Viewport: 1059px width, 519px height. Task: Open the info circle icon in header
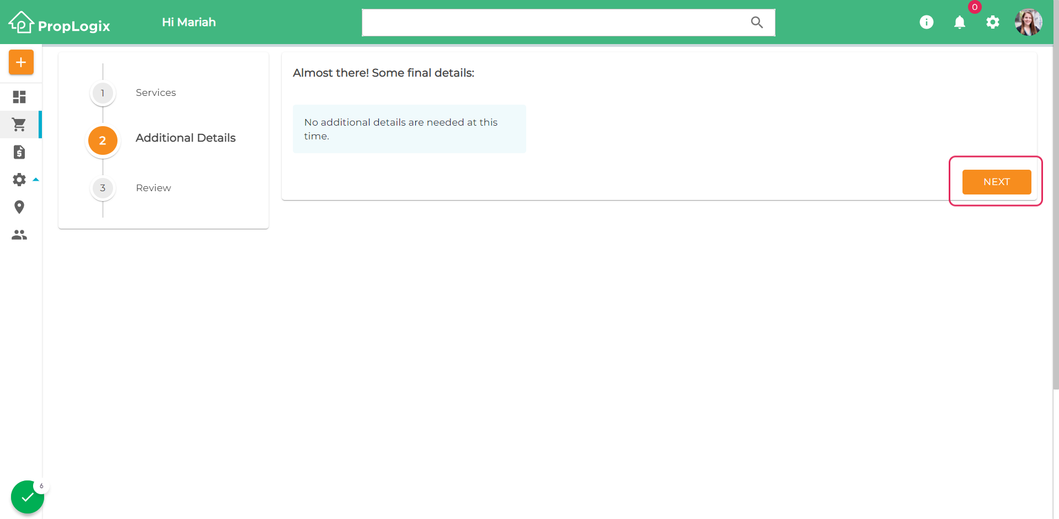(927, 22)
